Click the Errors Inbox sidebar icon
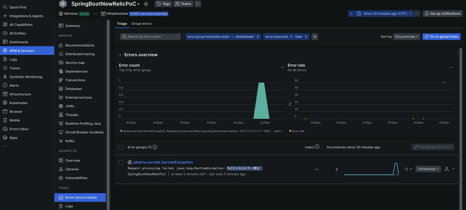The image size is (466, 210). click(5, 129)
